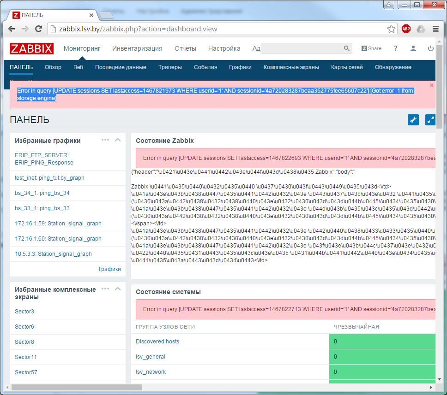447x395 pixels.
Task: Open the lsv_network host group
Action: pos(151,372)
